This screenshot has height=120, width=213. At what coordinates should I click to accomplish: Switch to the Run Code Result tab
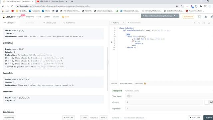[x=126, y=83]
